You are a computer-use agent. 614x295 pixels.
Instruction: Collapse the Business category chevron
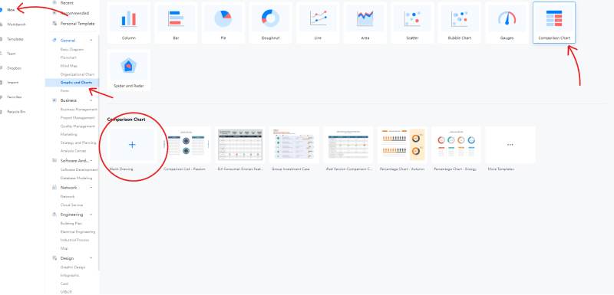point(91,100)
